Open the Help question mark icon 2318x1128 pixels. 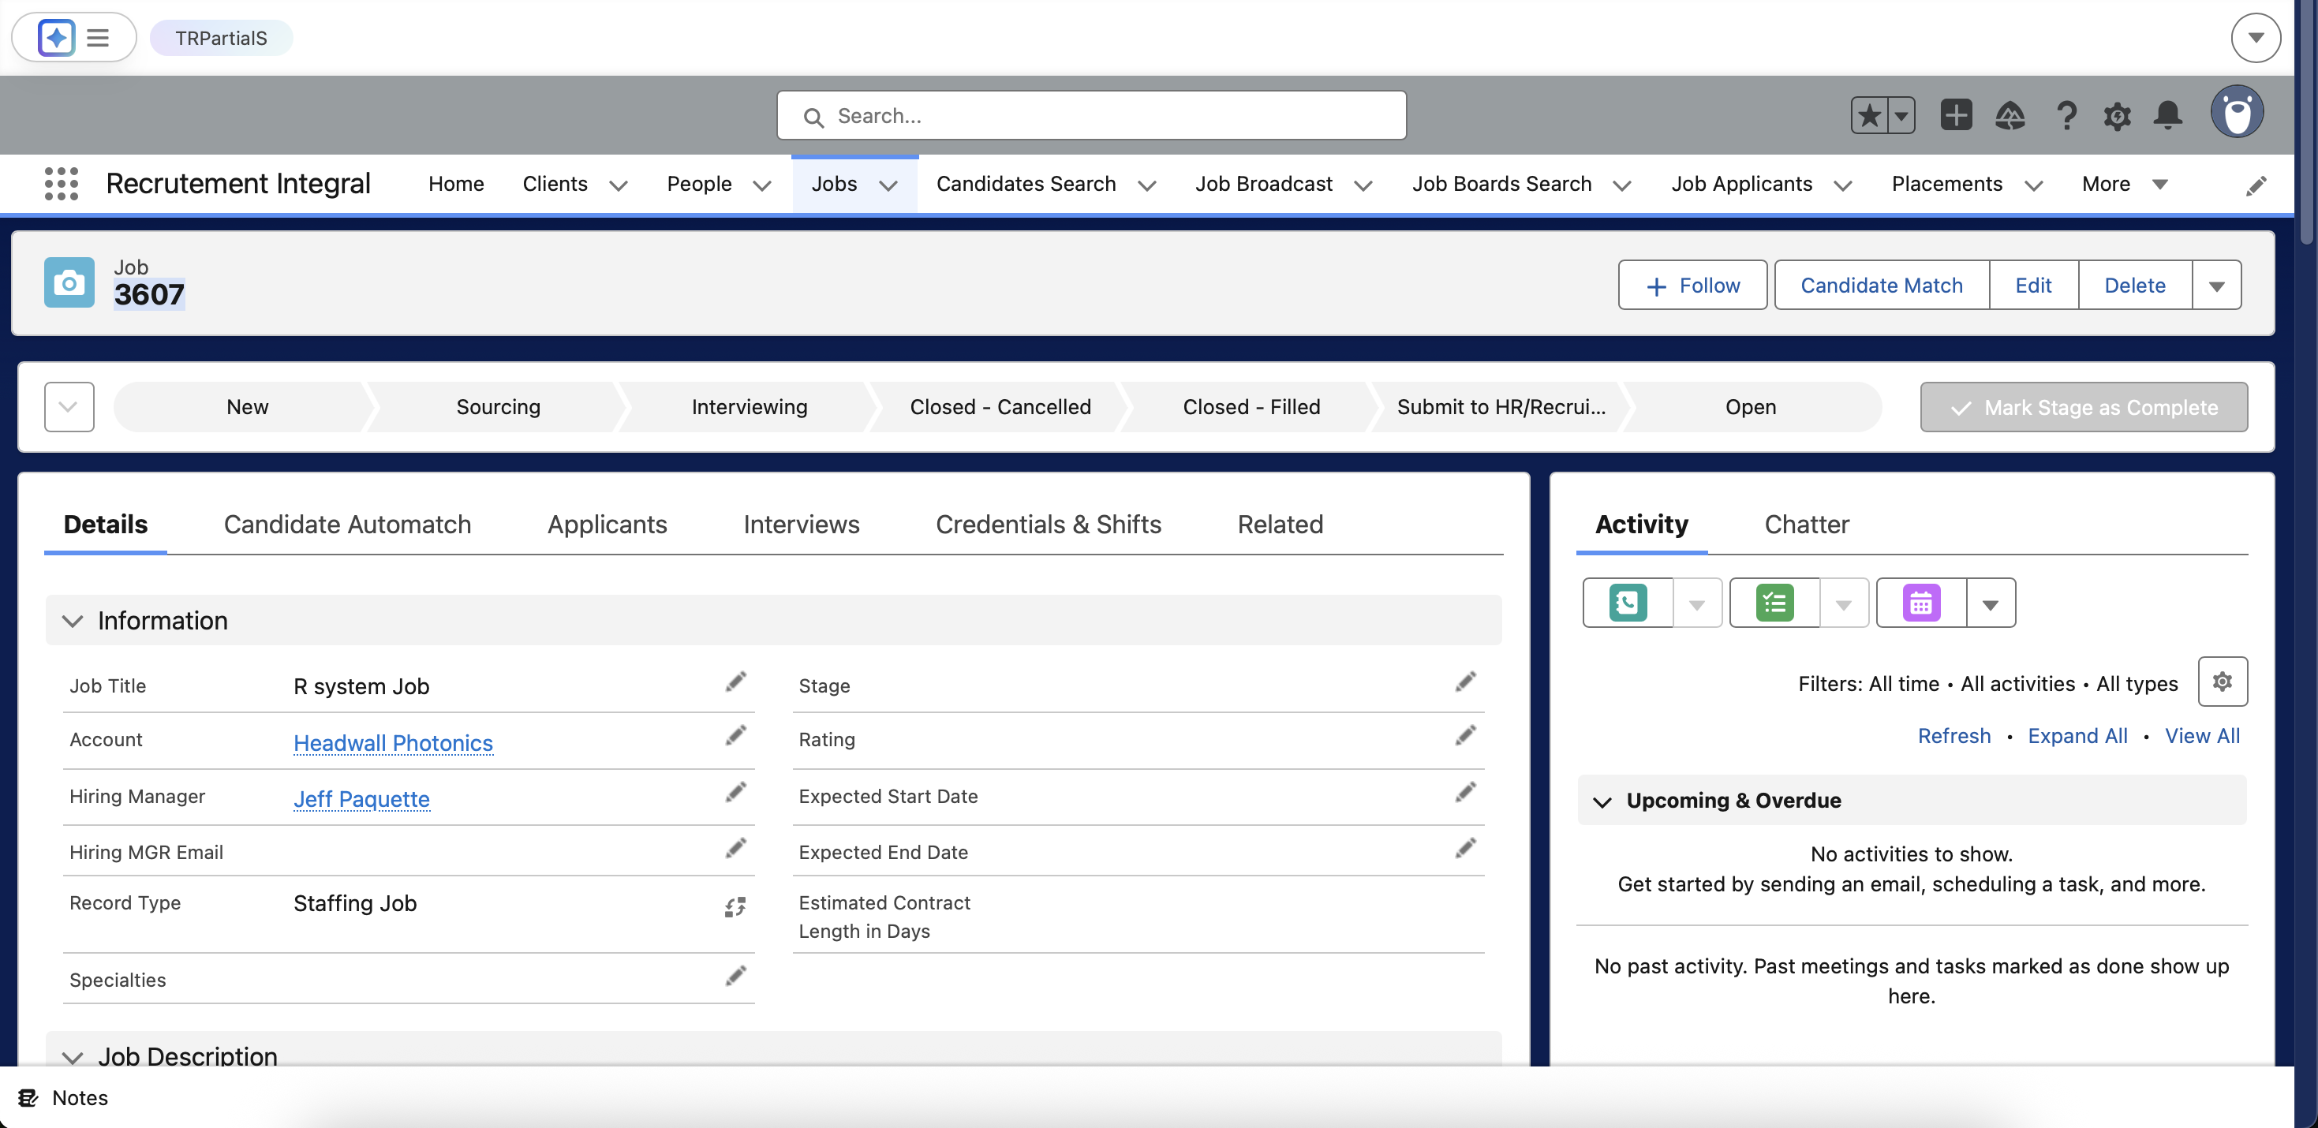(x=2066, y=115)
